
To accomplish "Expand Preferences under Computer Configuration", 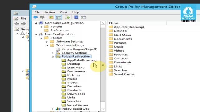I will (x=42, y=30).
